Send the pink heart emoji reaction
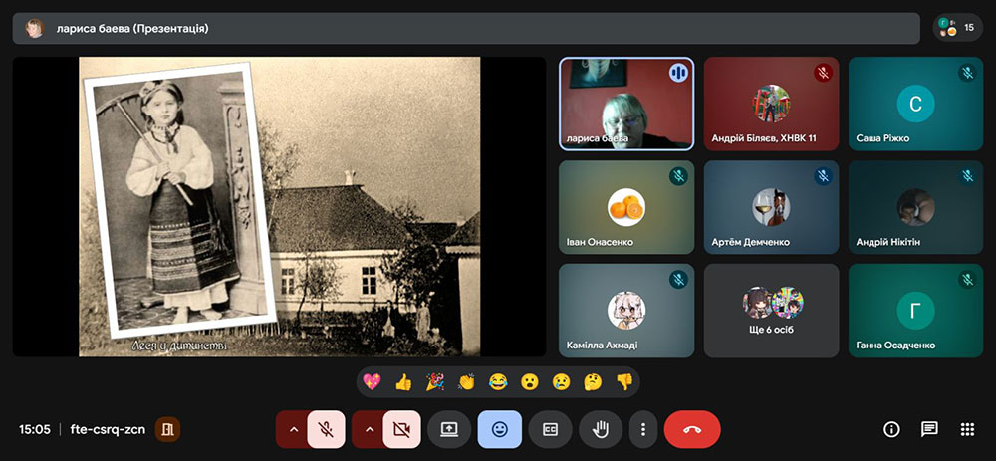The width and height of the screenshot is (996, 461). 373,381
